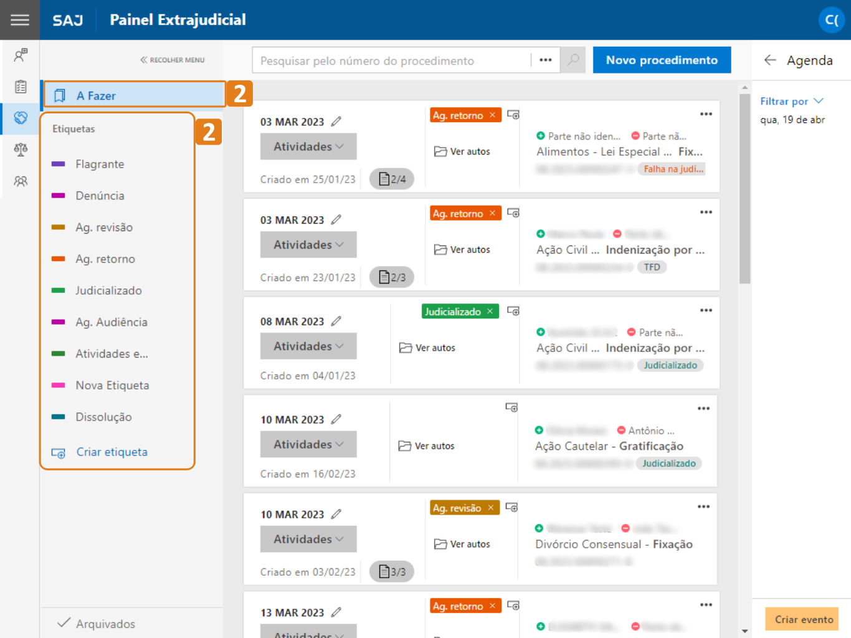Click the Ag. retorno orange color swatch
The image size is (851, 638).
(x=58, y=259)
